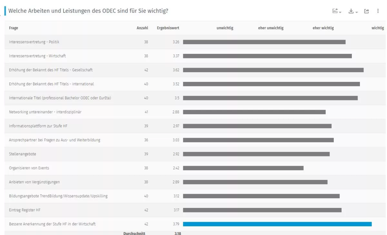Click the download icon
The height and width of the screenshot is (235, 387).
click(351, 11)
